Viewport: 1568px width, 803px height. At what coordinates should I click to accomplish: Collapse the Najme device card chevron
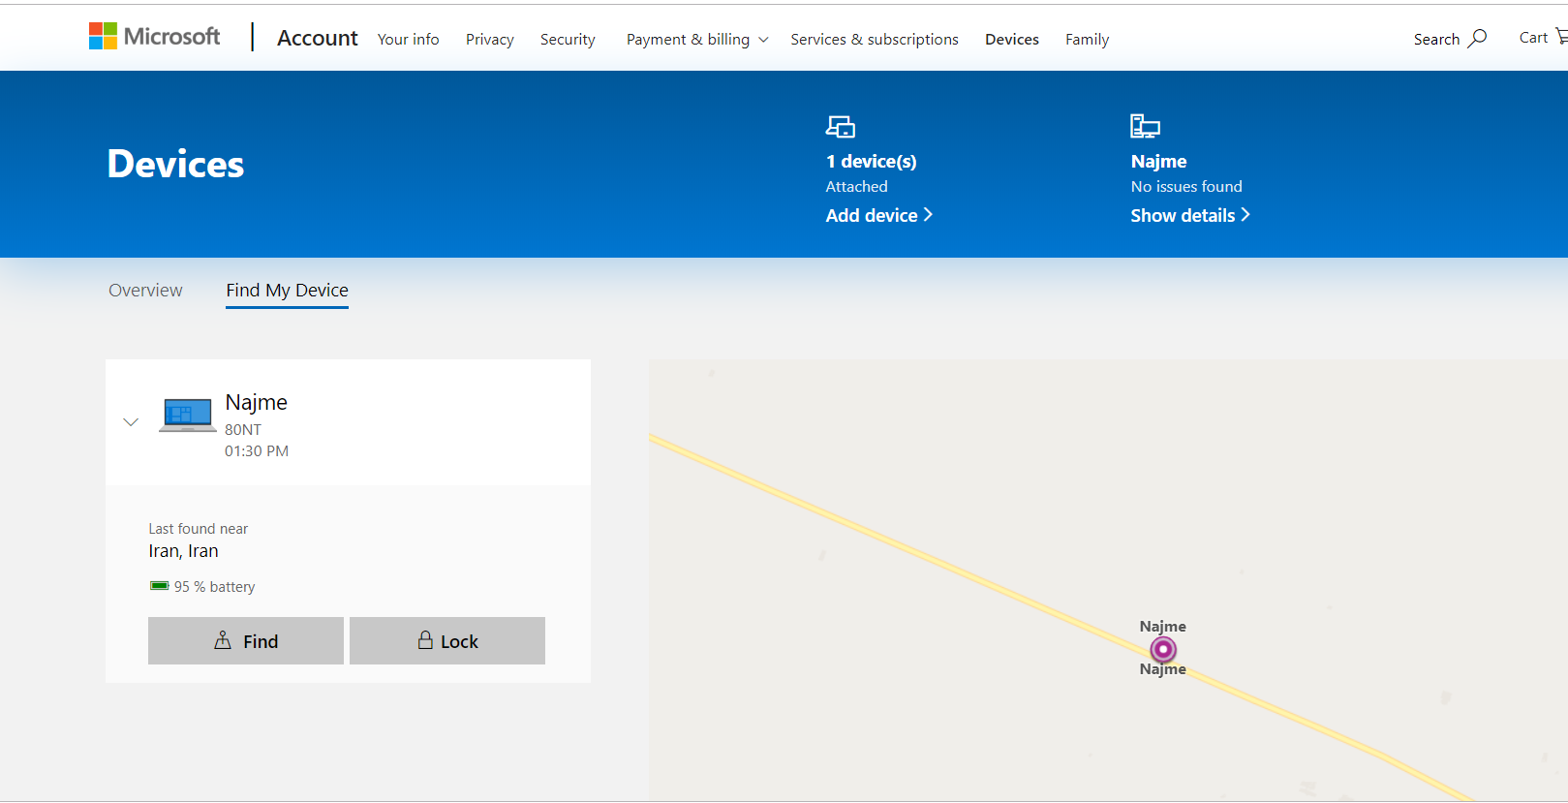[x=131, y=421]
